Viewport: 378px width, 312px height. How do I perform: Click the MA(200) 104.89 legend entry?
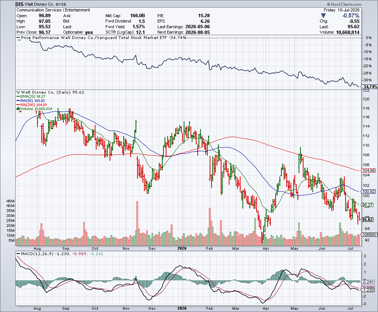pos(32,105)
